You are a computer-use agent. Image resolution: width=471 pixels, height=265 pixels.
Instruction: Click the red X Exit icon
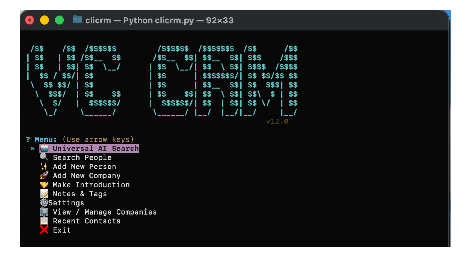44,230
